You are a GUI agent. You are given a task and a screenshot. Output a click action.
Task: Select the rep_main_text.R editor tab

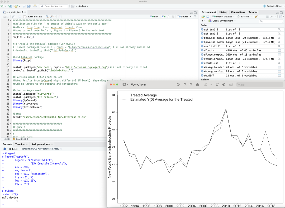click(15, 12)
